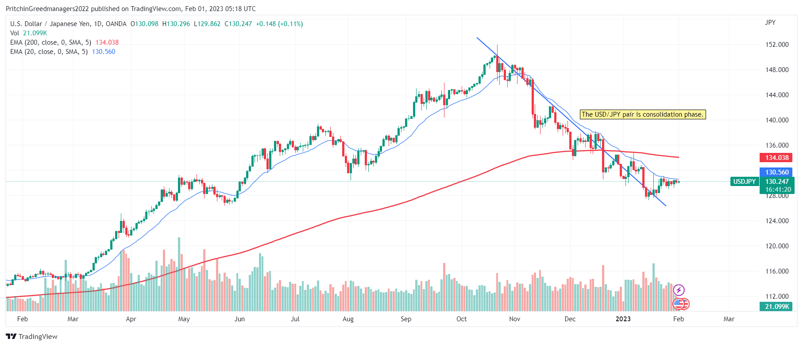Click the 116.000 price axis label
Screen dimensions: 803x346
point(777,271)
